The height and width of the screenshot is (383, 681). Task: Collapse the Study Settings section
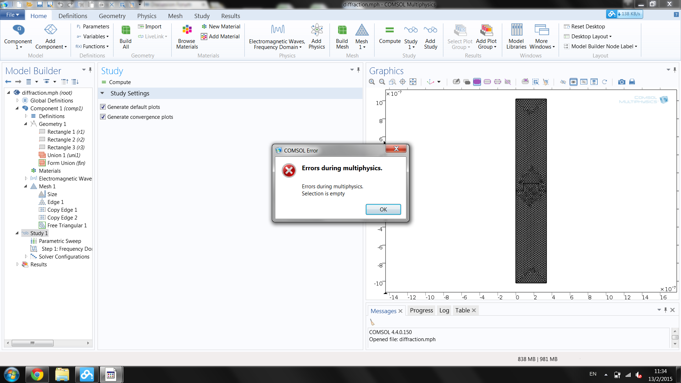point(103,93)
